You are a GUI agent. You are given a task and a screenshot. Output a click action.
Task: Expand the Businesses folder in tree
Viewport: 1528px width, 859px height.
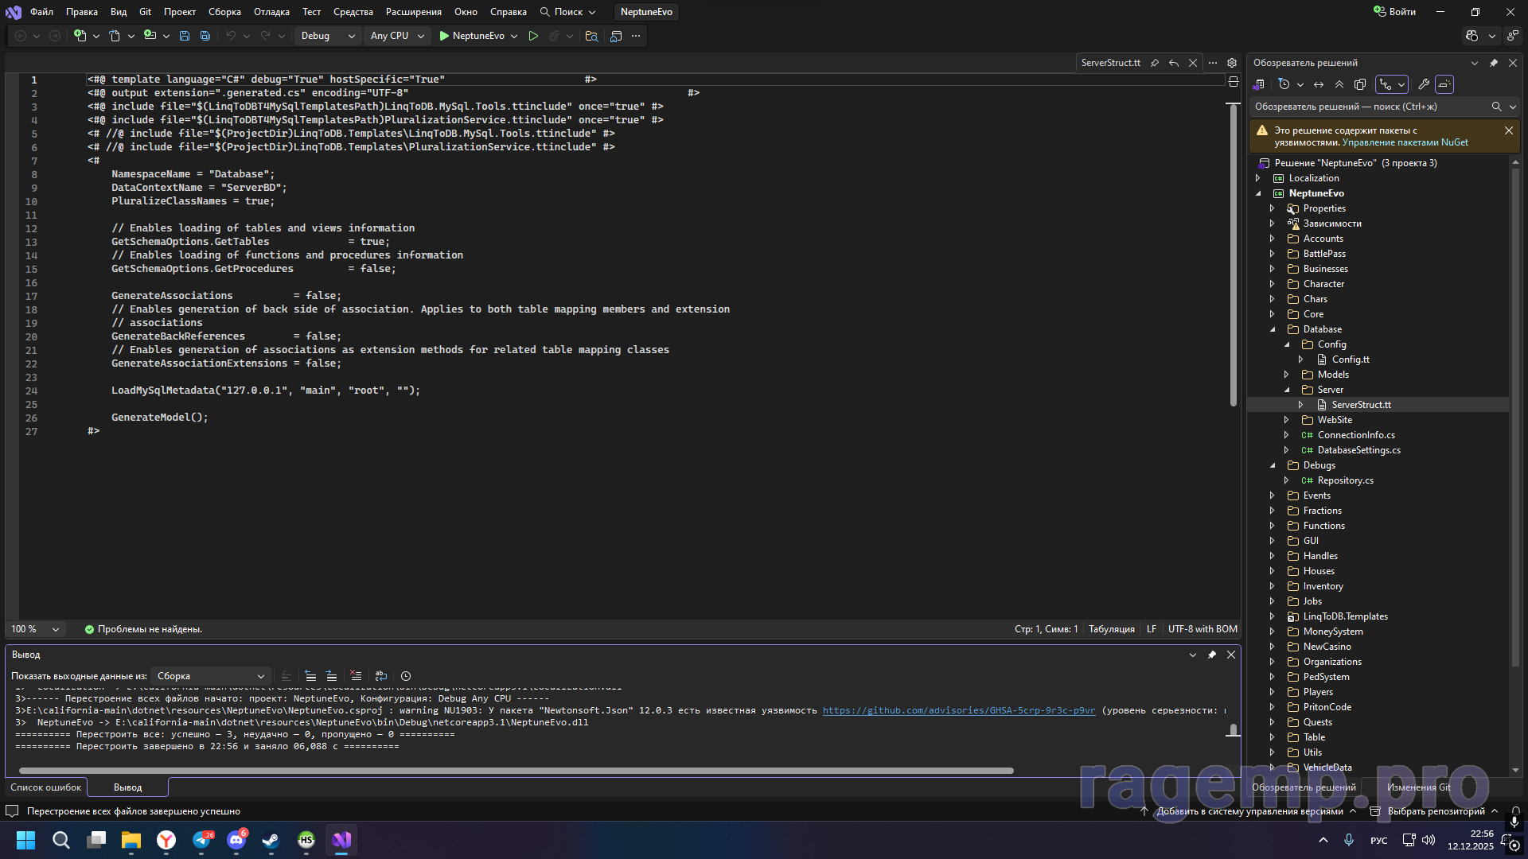(x=1272, y=269)
